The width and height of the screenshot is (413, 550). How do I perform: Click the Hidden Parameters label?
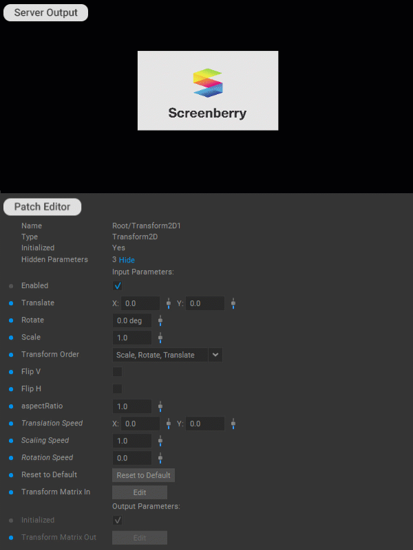point(54,260)
